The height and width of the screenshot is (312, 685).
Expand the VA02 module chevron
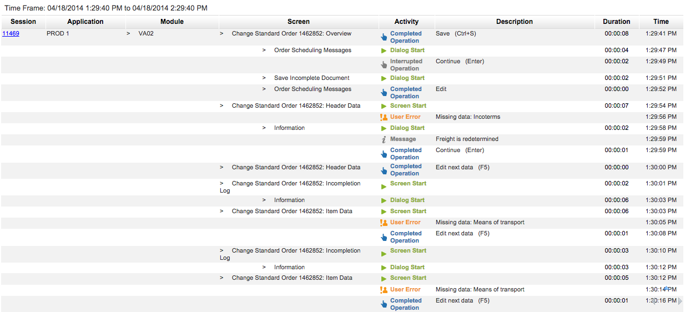point(128,34)
